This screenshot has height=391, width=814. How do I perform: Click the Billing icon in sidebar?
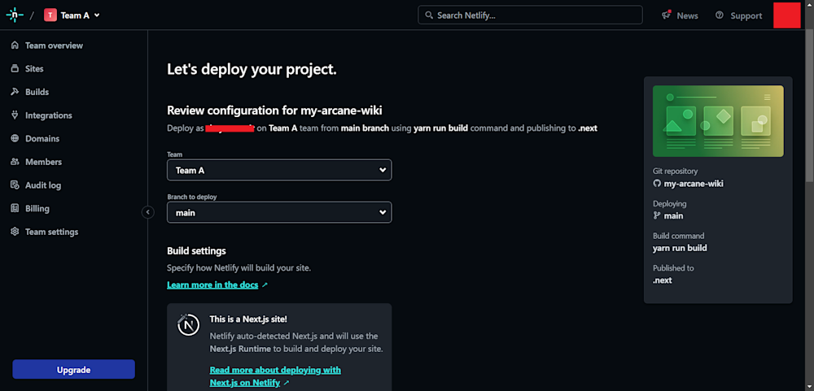(x=15, y=208)
